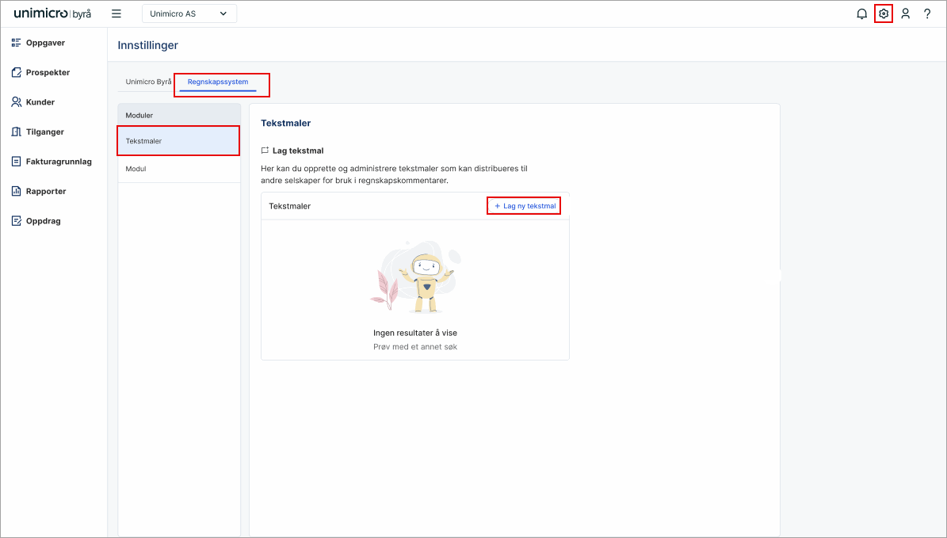The height and width of the screenshot is (538, 947).
Task: Select Modul in the module list
Action: (x=179, y=169)
